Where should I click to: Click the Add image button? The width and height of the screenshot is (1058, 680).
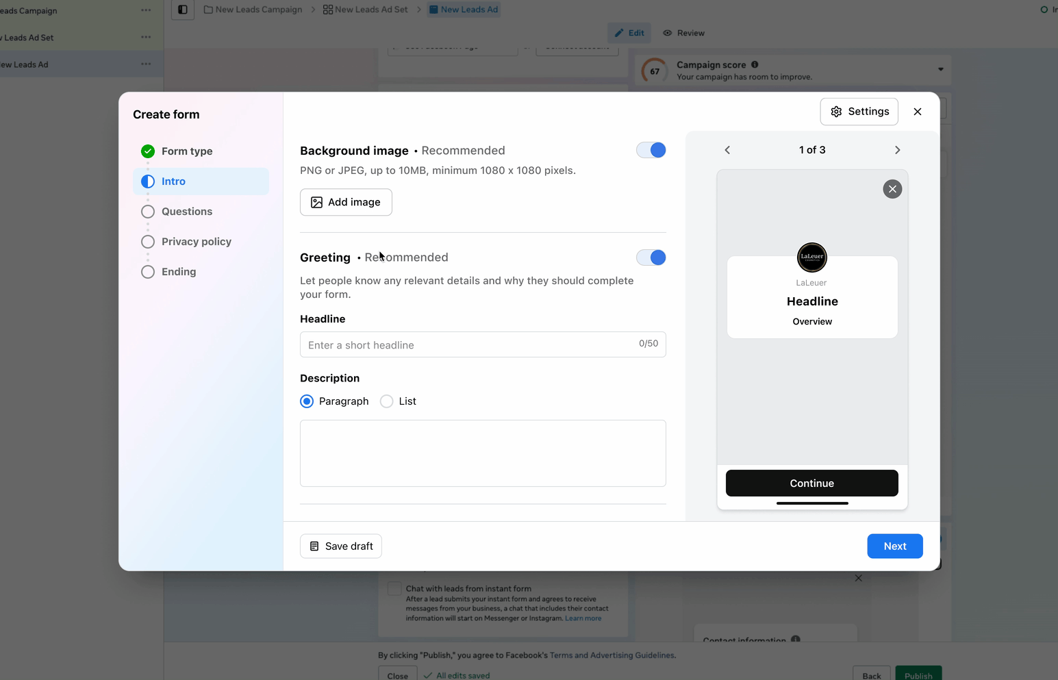point(346,202)
